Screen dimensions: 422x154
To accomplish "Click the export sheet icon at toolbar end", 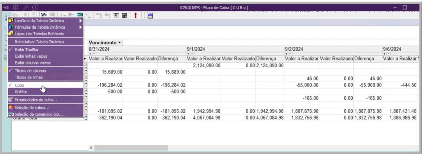I will click(x=149, y=15).
